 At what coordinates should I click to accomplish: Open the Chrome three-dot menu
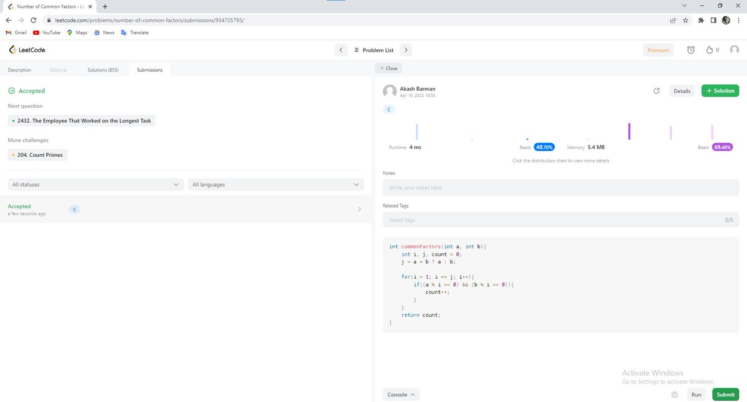click(x=738, y=20)
